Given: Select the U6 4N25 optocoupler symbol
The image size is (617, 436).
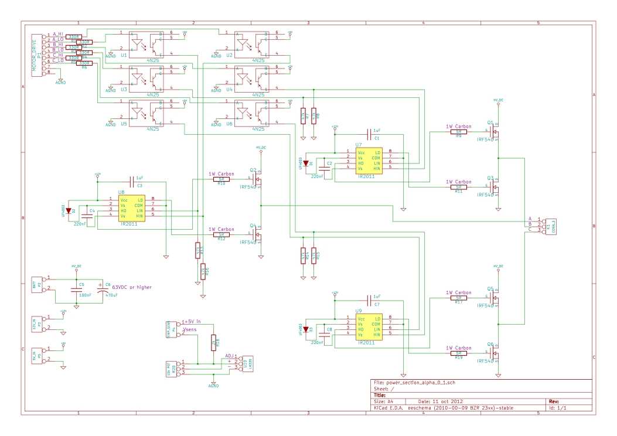Looking at the screenshot, I should coord(252,113).
